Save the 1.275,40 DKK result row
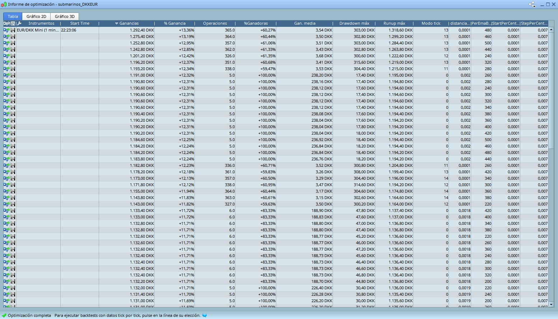This screenshot has height=319, width=558. (13, 37)
